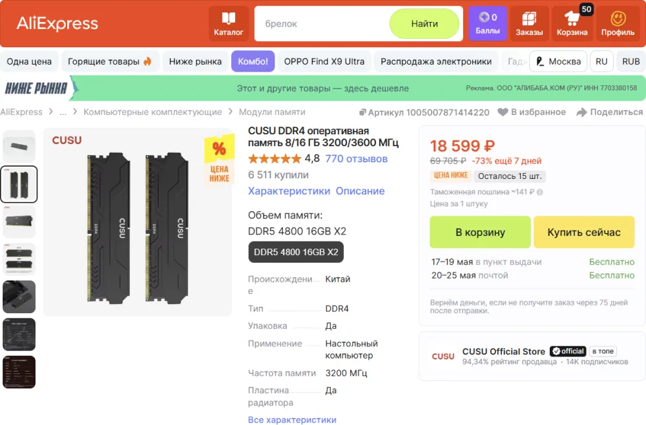Open Распродажа электроники tab

436,61
